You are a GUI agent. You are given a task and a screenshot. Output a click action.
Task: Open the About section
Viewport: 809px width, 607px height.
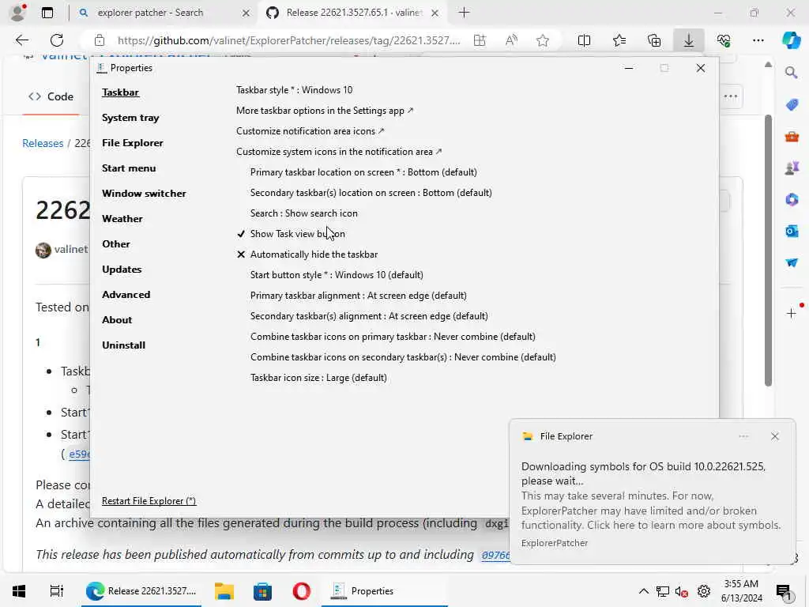[x=117, y=320]
